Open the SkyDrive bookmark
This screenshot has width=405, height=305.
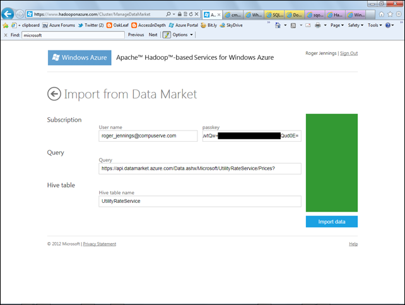231,25
